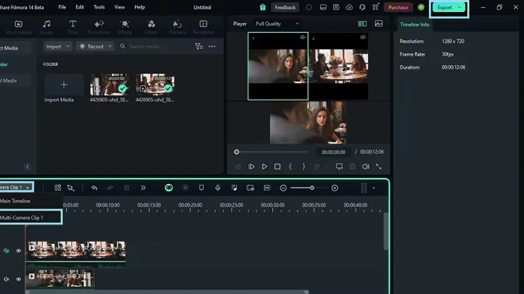The image size is (524, 294).
Task: Open the Edit menu
Action: tap(79, 7)
